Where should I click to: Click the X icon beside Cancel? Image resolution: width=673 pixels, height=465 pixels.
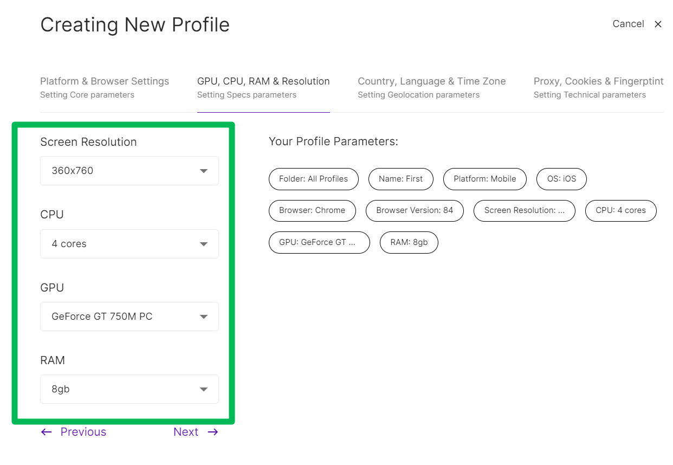(x=658, y=24)
